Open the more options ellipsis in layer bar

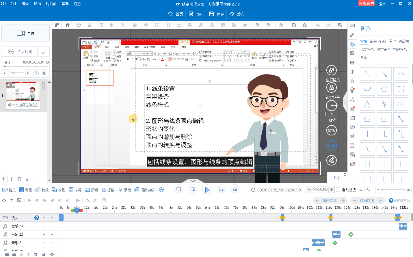[x=161, y=190]
